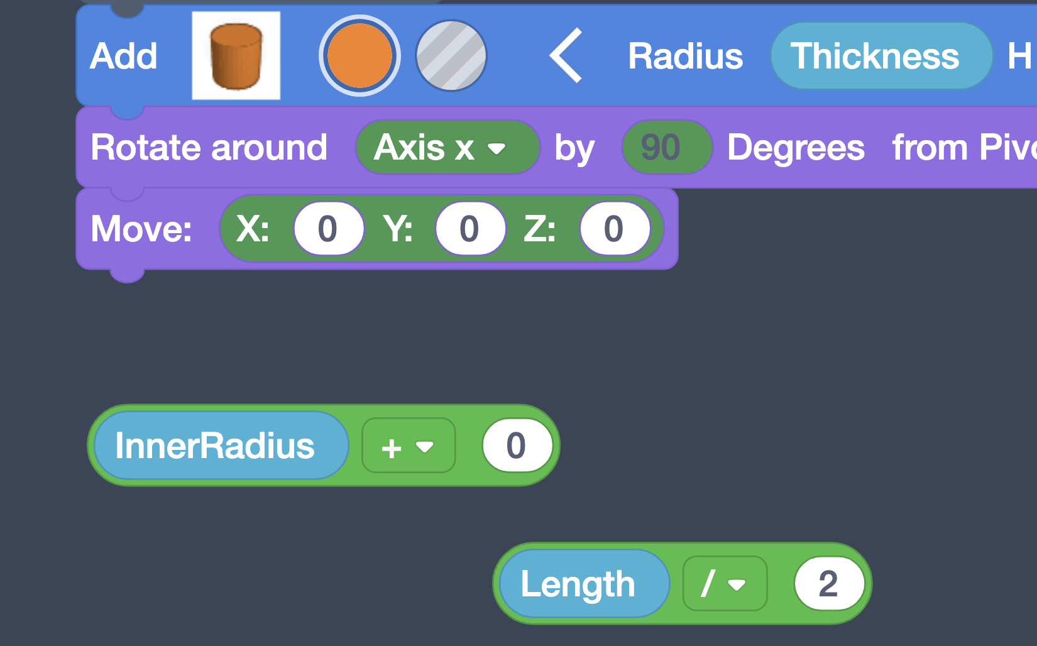The image size is (1037, 646).
Task: Open the division operator dropdown
Action: 725,584
